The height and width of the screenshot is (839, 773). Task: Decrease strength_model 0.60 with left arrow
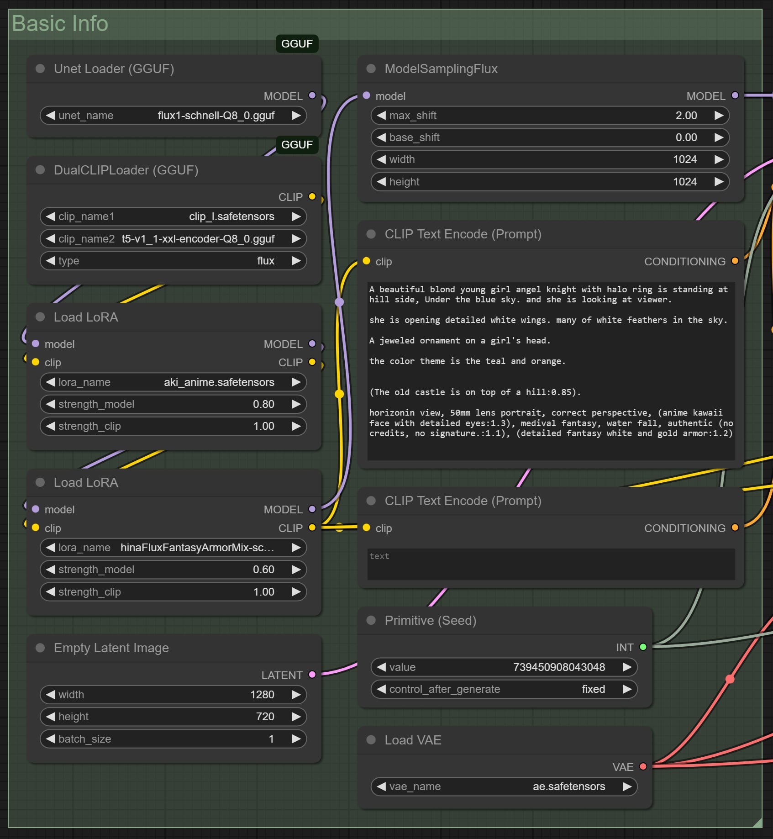point(50,570)
